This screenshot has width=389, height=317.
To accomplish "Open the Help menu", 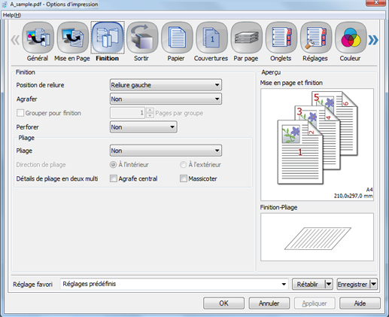I will [x=12, y=15].
